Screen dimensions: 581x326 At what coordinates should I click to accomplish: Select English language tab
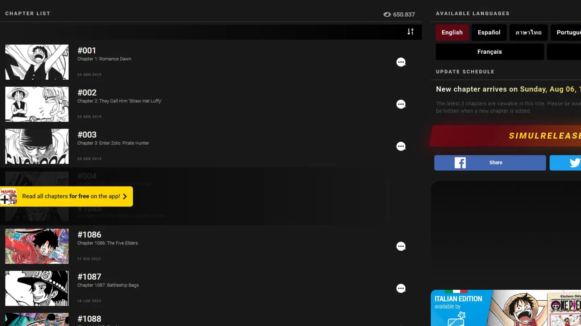click(452, 32)
